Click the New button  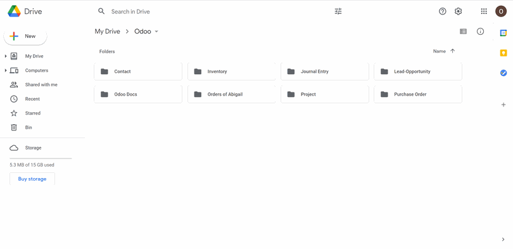tap(25, 36)
